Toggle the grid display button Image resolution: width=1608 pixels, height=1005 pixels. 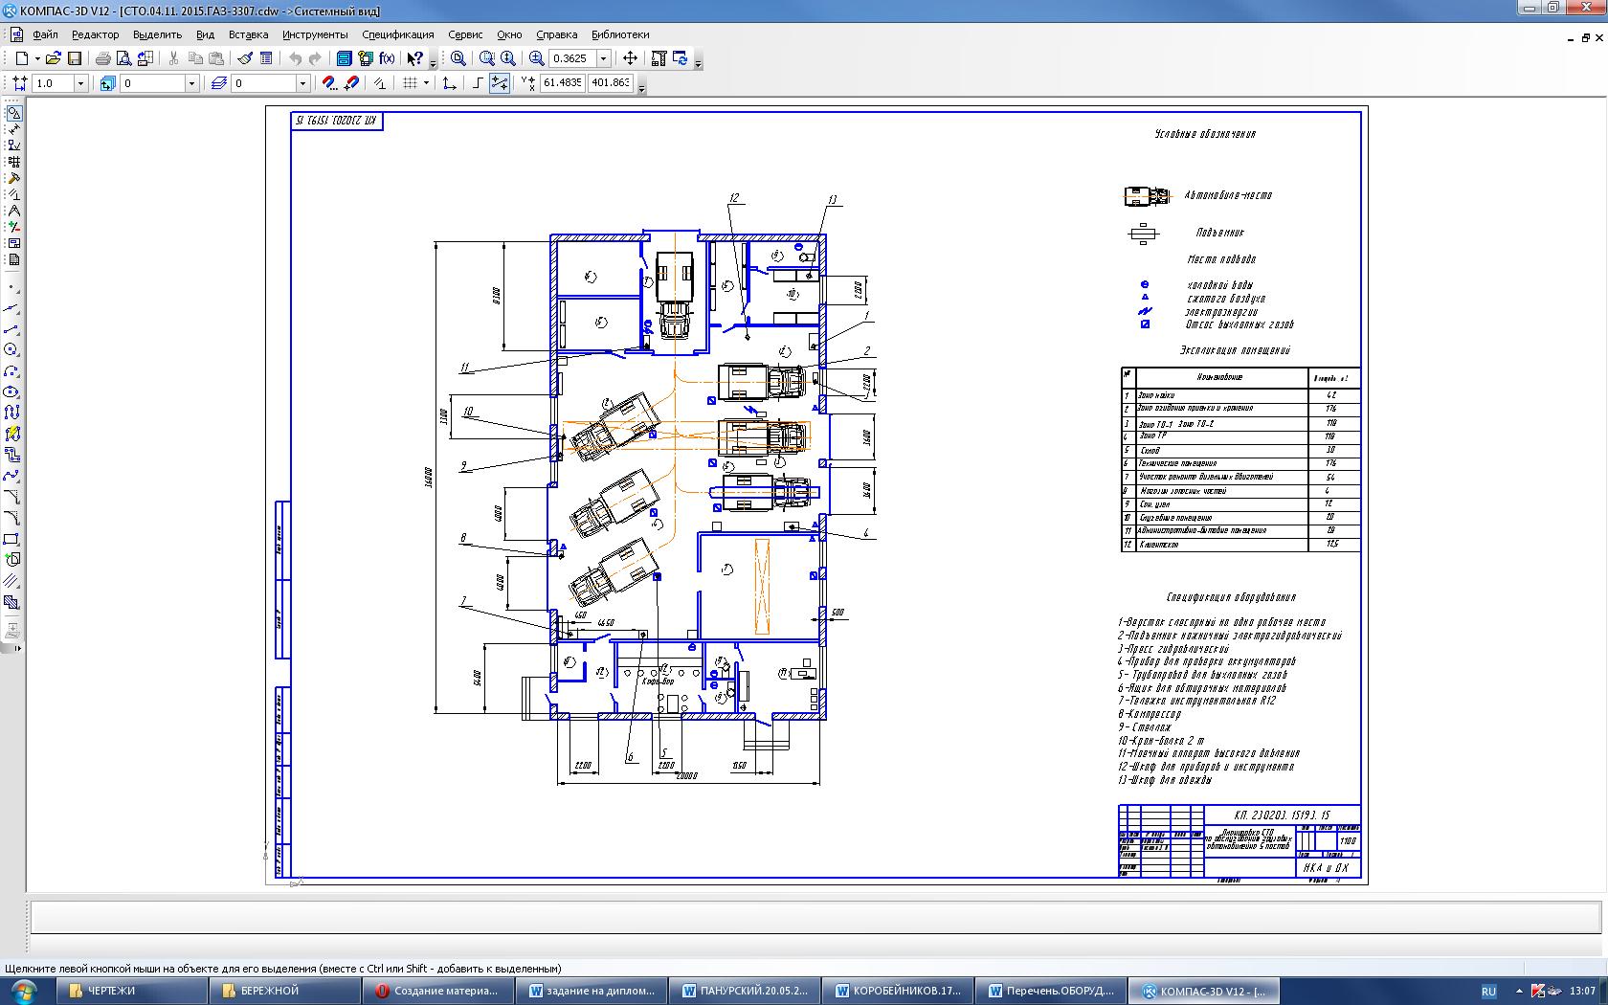[x=410, y=83]
